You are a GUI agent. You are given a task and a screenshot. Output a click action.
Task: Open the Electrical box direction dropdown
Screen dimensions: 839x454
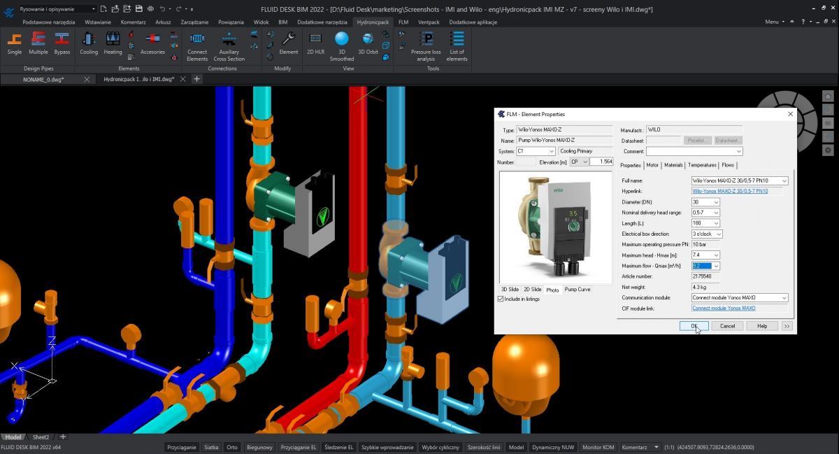click(x=719, y=234)
